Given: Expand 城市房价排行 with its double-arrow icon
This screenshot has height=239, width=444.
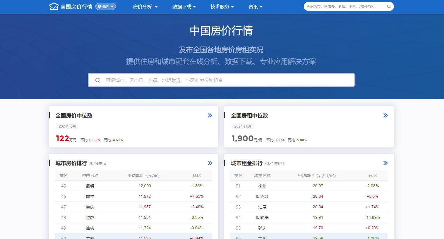Looking at the screenshot, I should tap(210, 163).
